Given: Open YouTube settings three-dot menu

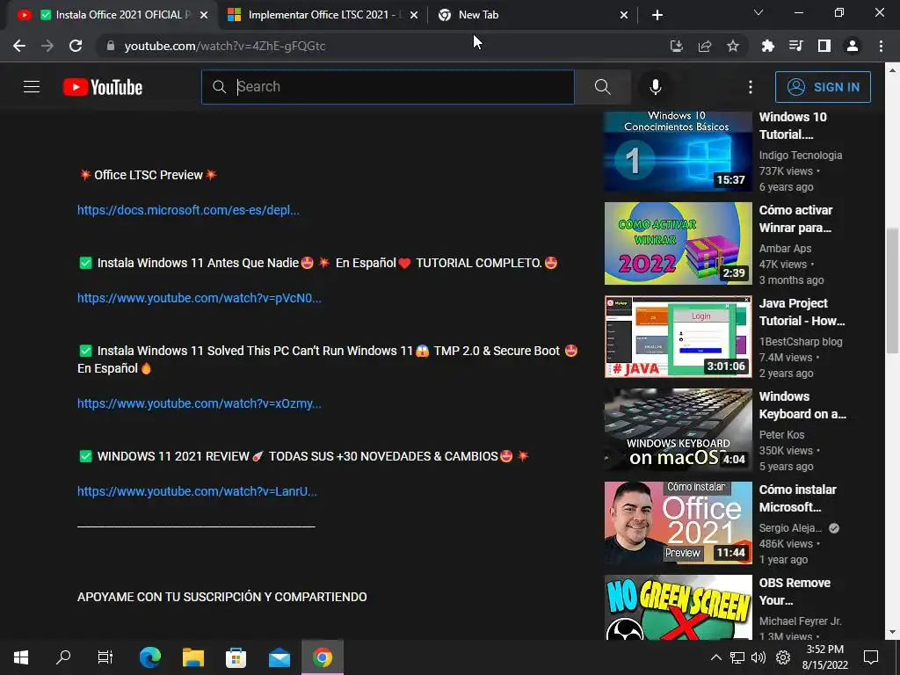Looking at the screenshot, I should coord(751,87).
